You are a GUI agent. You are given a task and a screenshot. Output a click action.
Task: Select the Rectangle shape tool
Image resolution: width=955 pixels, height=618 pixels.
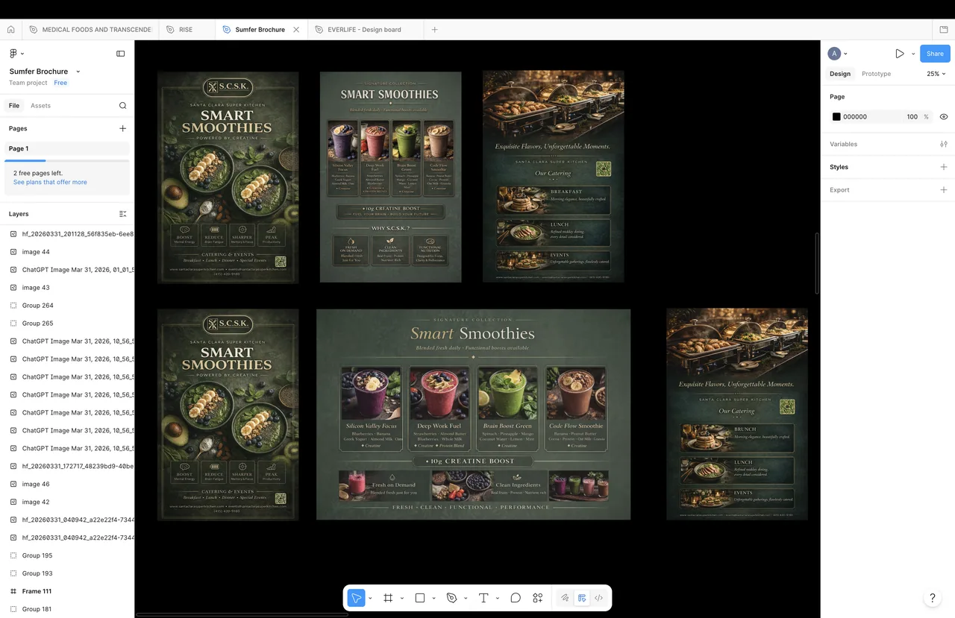[420, 598]
